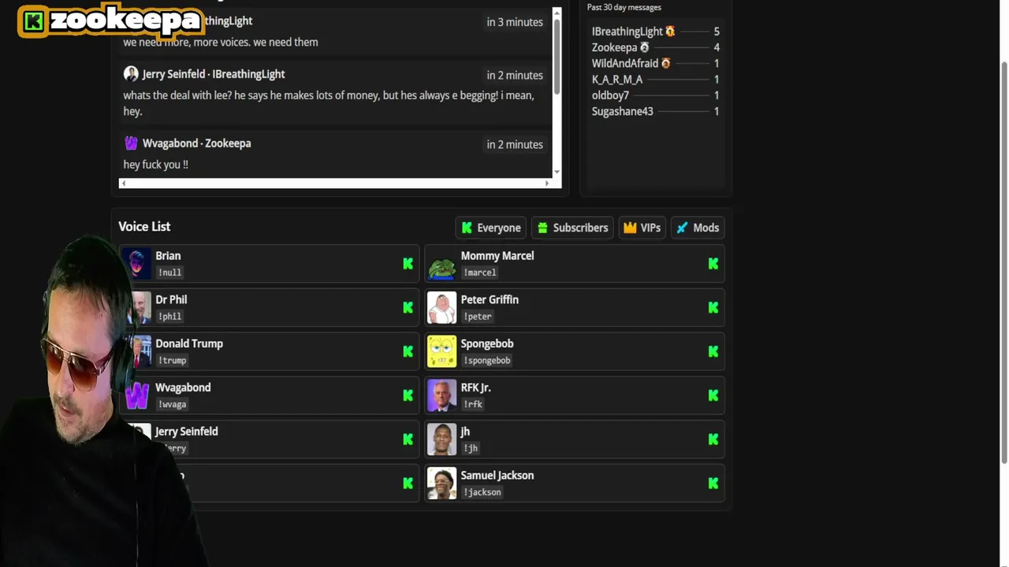Viewport: 1009px width, 567px height.
Task: Click the Jerry Seinfeld avatar in the message queue
Action: 131,73
